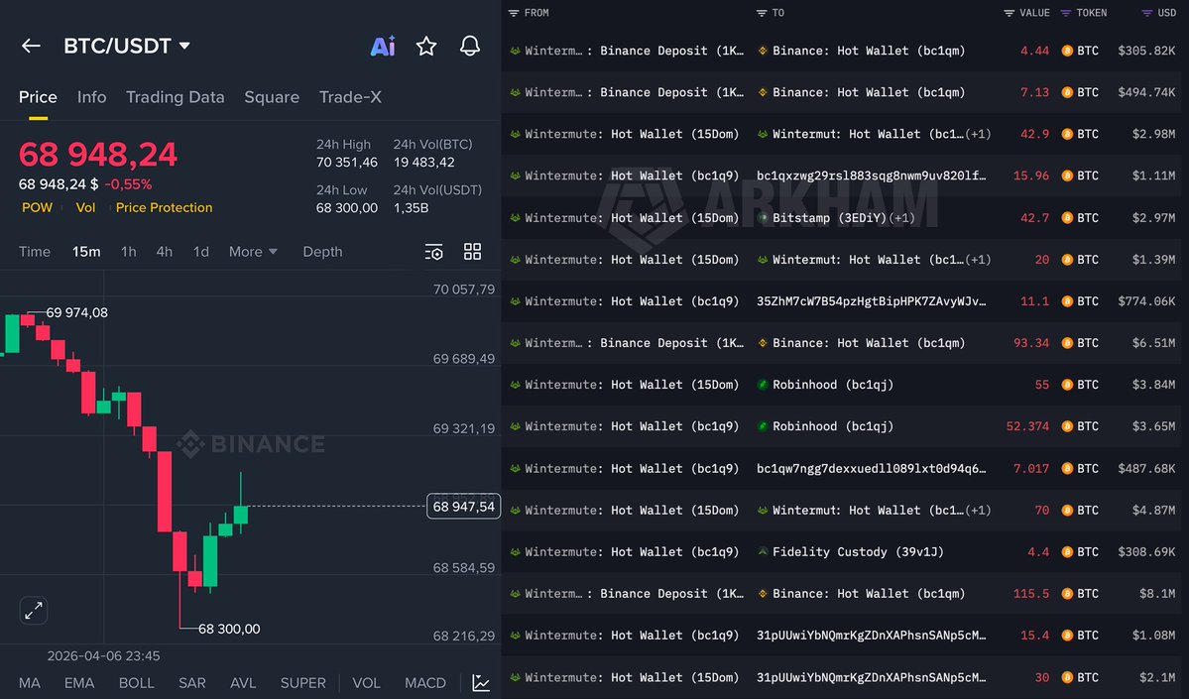Add BTC/USDT to favorites with star icon

tap(426, 47)
